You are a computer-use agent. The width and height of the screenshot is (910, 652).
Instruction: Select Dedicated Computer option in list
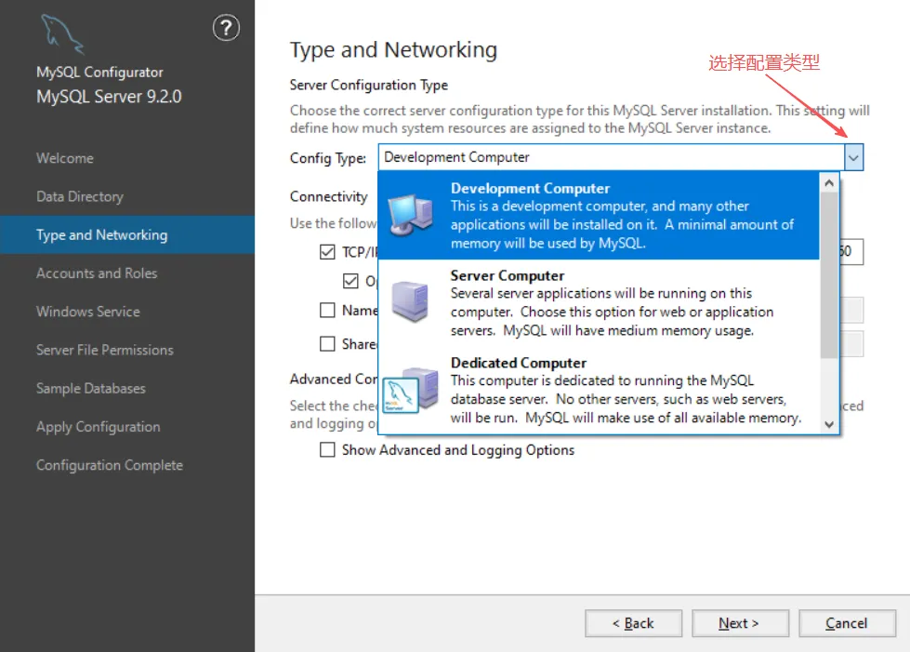click(599, 390)
